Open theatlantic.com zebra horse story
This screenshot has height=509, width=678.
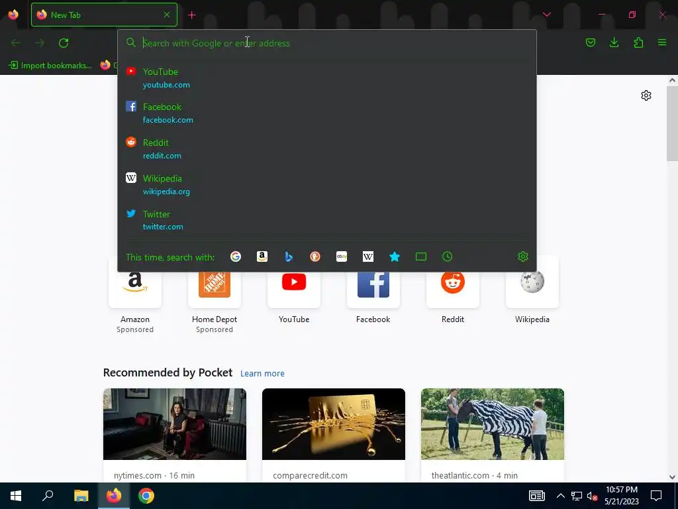pyautogui.click(x=493, y=424)
